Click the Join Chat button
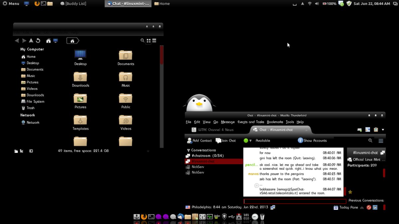399x224 pixels. point(226,141)
